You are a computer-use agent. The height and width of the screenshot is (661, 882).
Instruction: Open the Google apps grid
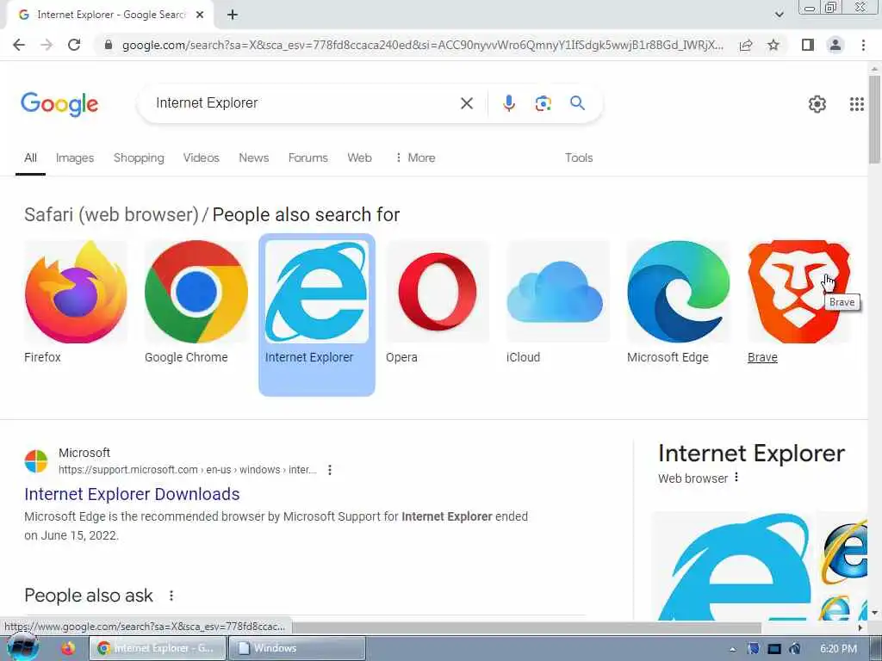click(x=857, y=104)
